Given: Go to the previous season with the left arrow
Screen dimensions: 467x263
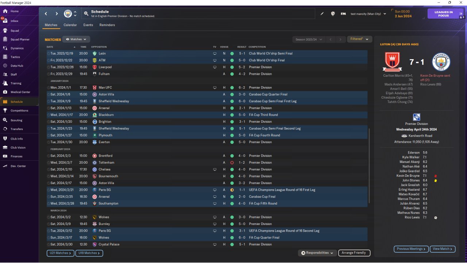Looking at the screenshot, I should [x=330, y=39].
